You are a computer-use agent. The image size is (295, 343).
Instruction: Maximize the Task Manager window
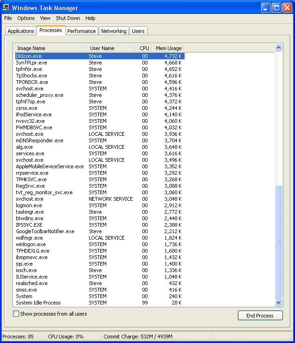(x=276, y=8)
